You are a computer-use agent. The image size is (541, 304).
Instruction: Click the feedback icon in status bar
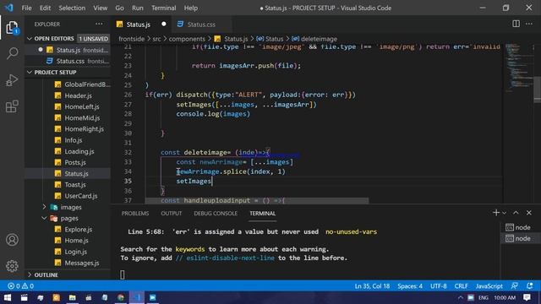(515, 285)
